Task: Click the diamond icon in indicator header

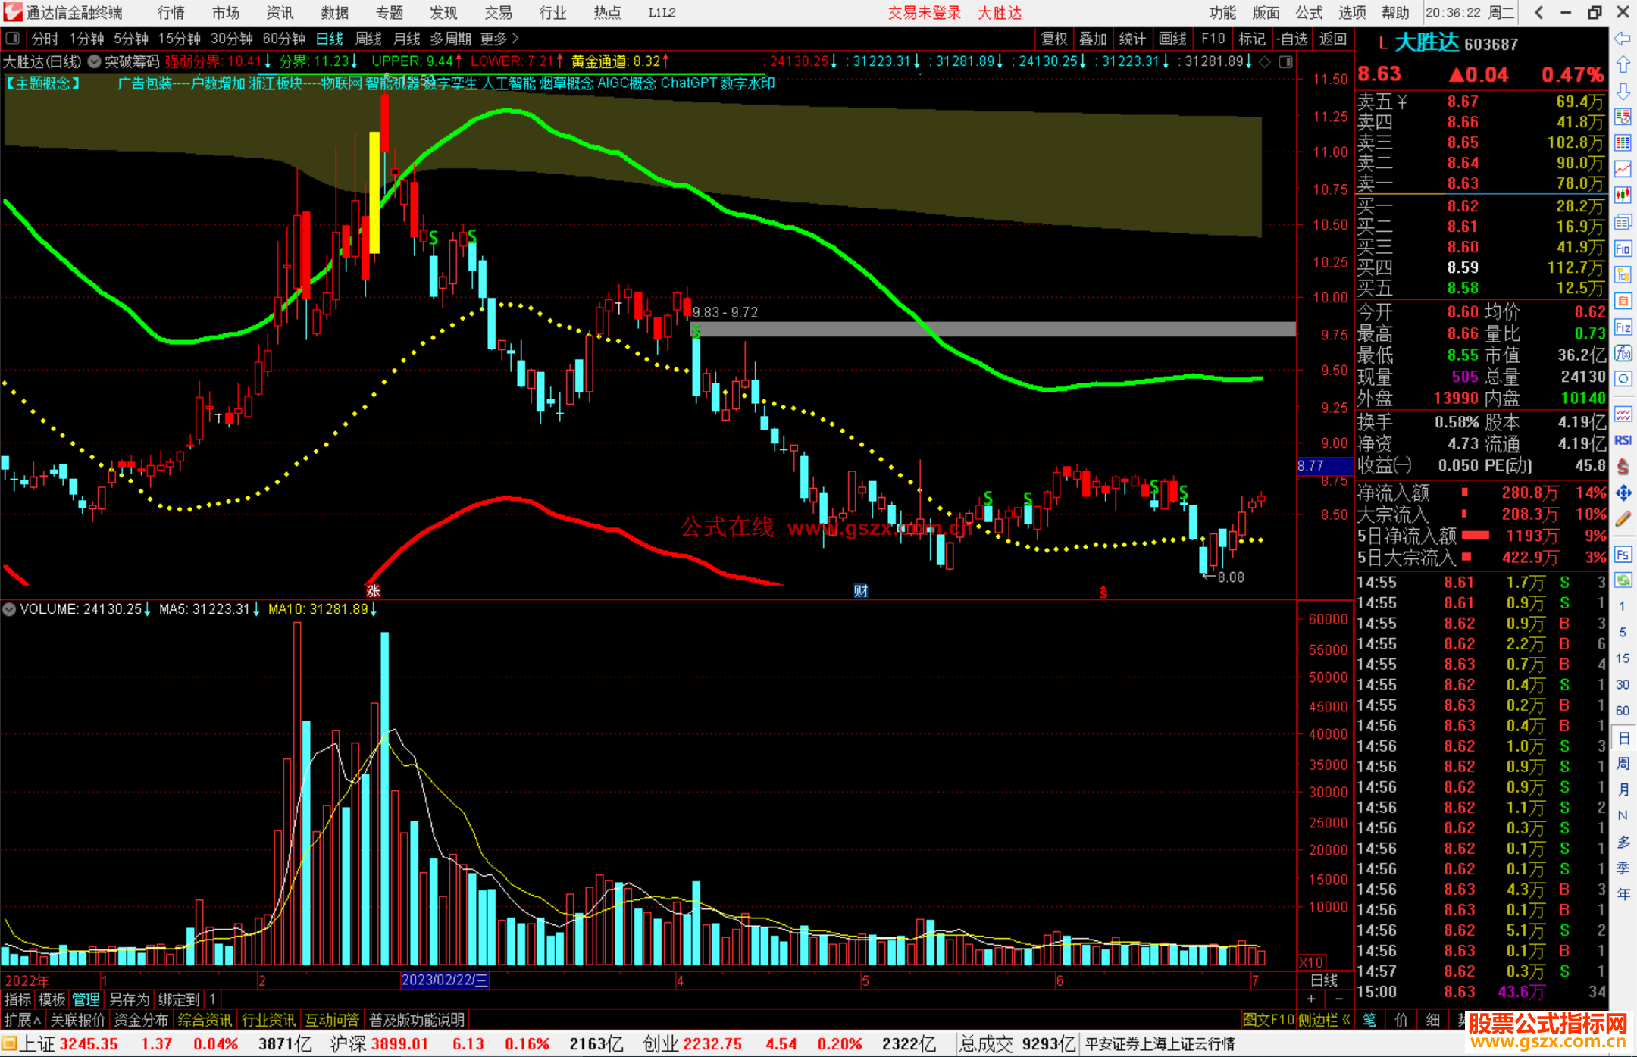Action: [x=1265, y=62]
